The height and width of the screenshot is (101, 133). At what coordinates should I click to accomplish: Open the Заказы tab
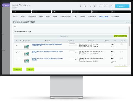click(x=48, y=17)
